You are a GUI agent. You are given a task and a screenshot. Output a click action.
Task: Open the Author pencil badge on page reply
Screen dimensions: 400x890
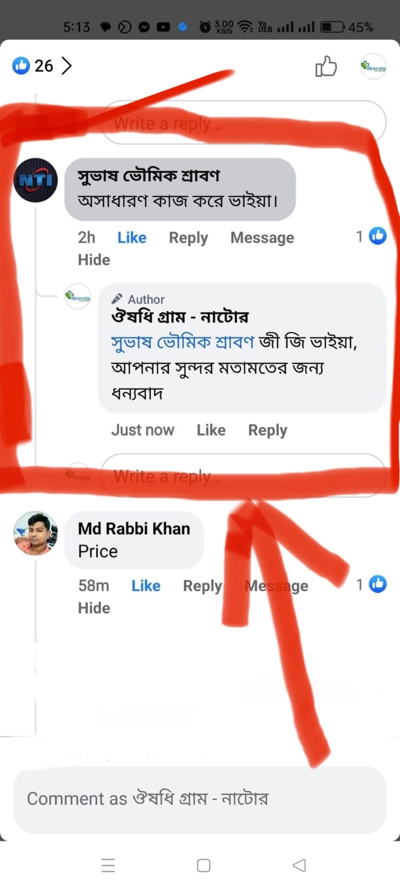pyautogui.click(x=117, y=298)
